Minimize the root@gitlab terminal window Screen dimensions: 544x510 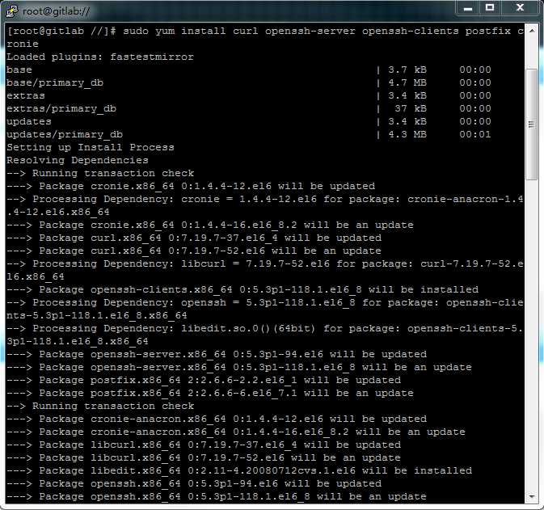click(468, 8)
